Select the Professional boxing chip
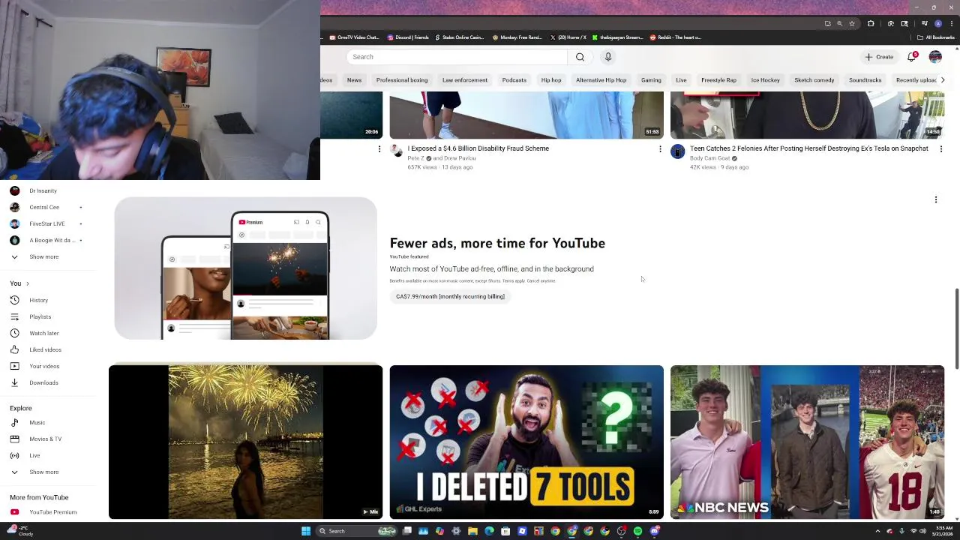 pyautogui.click(x=402, y=79)
